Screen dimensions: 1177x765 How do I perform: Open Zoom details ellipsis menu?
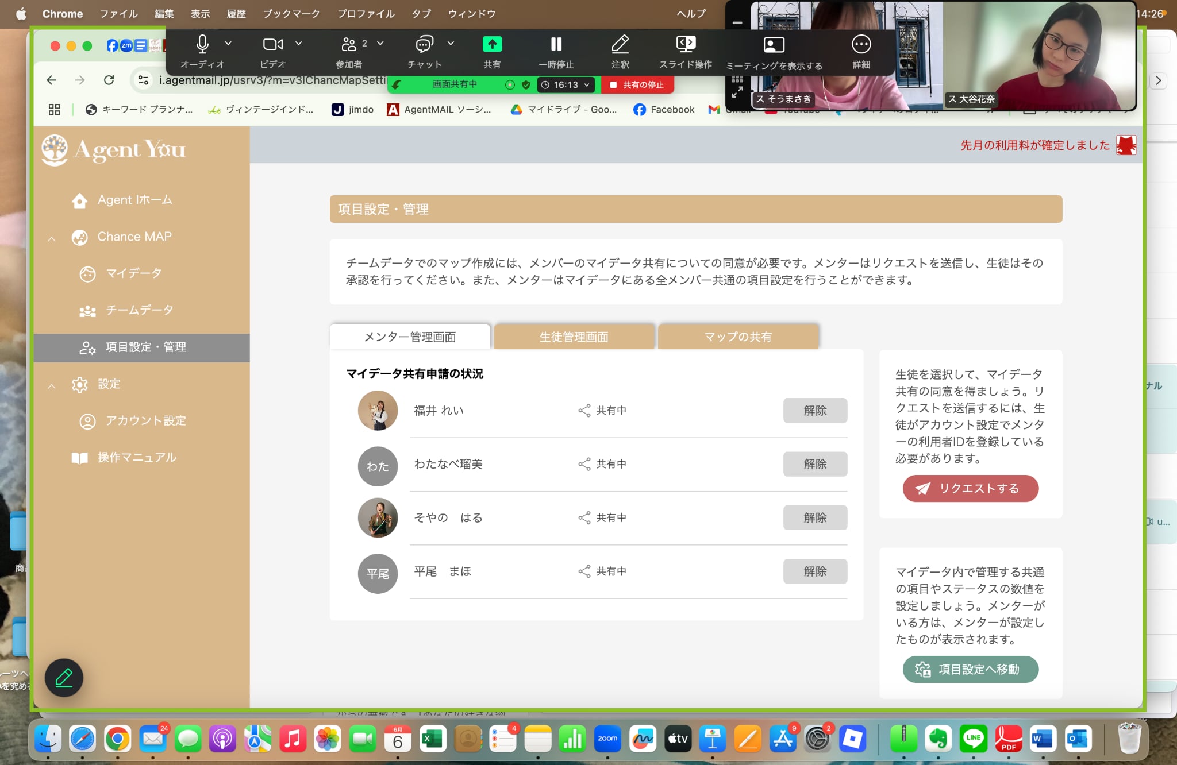click(x=861, y=44)
